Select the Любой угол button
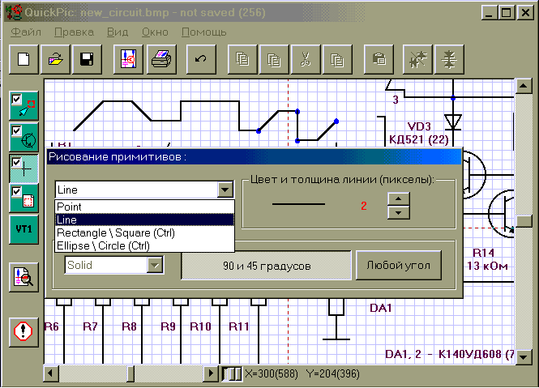 (399, 266)
